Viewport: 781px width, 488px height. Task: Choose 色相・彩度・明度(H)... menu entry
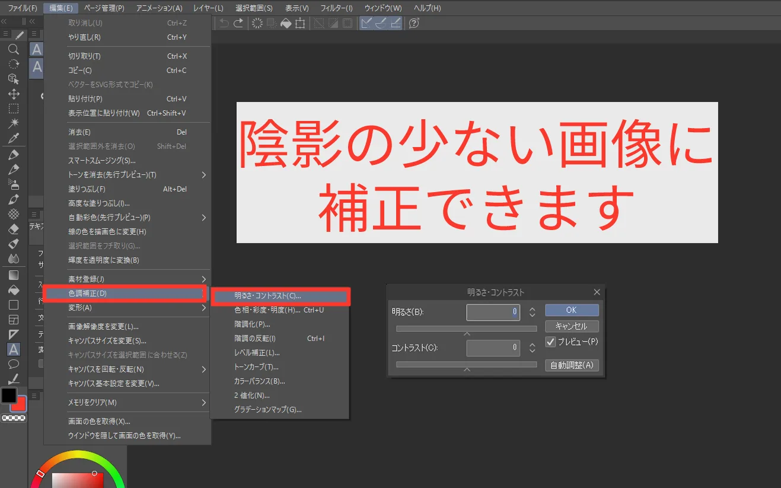pos(280,310)
